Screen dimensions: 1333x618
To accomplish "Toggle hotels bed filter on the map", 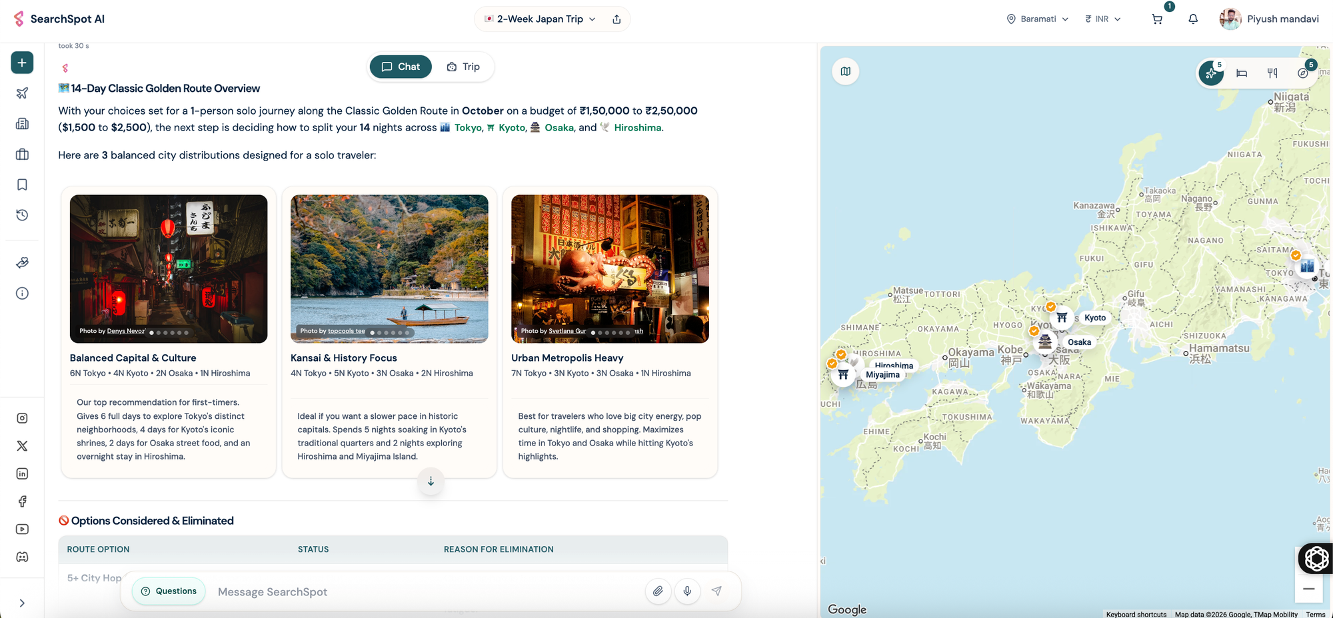I will (1242, 73).
